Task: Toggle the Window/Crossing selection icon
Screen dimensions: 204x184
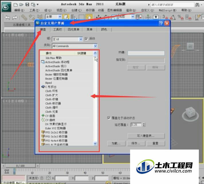Action: coord(89,17)
